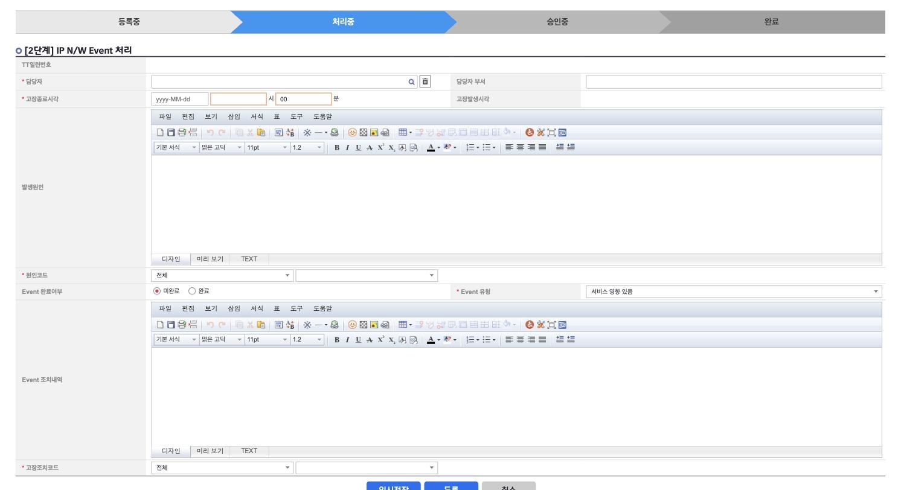Click superscript in the Event 조치내역 editor

(x=381, y=340)
